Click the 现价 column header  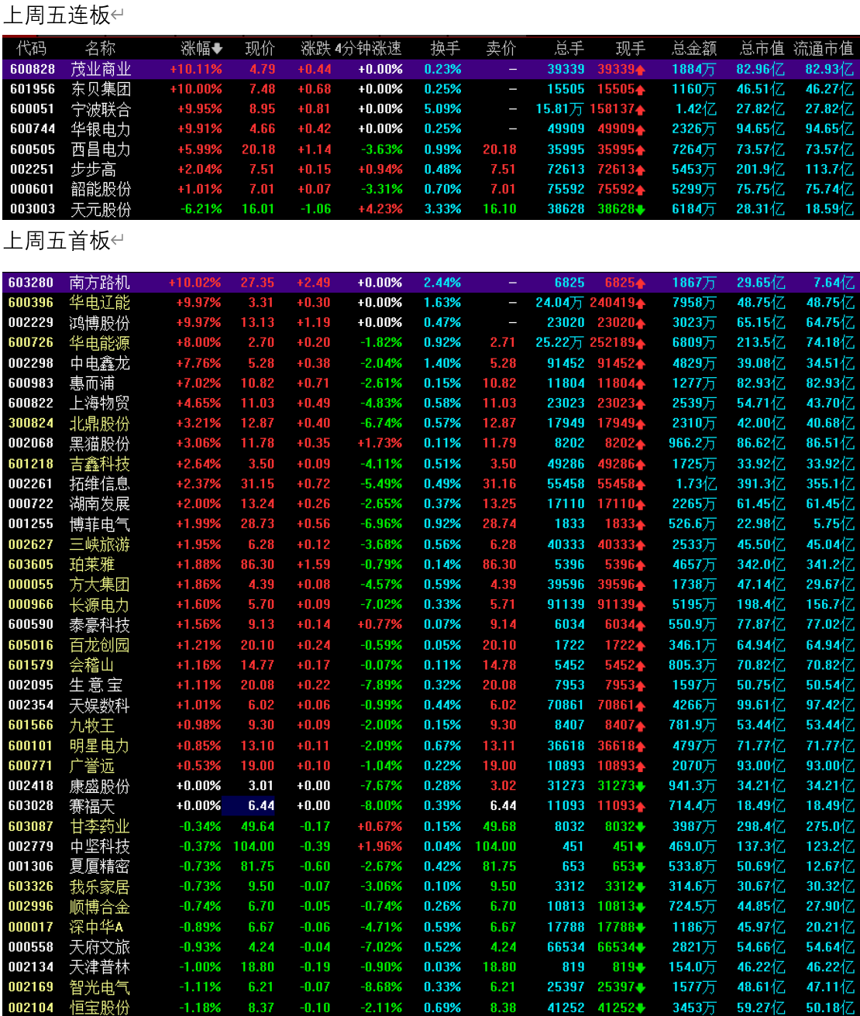pos(260,49)
